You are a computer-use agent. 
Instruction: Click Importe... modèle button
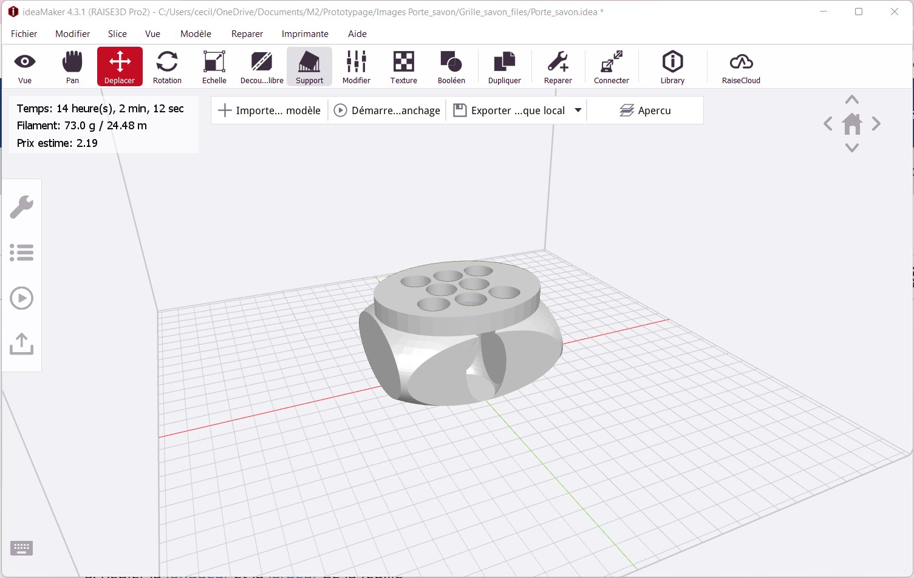click(269, 110)
